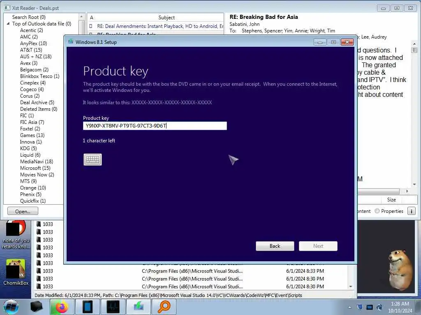The width and height of the screenshot is (421, 315).
Task: Select MediaNavi (18) folder
Action: (37, 162)
